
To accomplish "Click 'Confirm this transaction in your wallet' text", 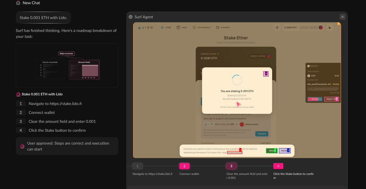I will pyautogui.click(x=237, y=107).
